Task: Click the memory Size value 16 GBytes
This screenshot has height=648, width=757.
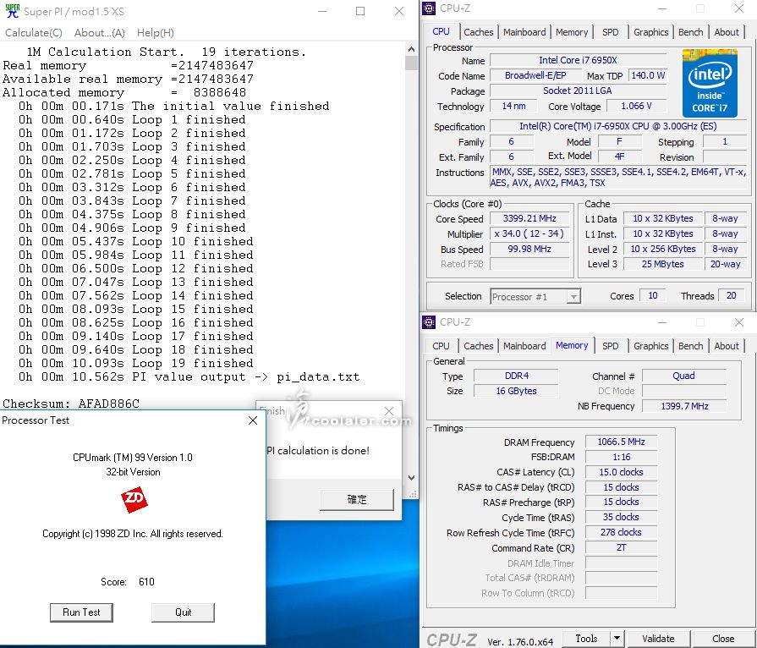Action: click(516, 391)
